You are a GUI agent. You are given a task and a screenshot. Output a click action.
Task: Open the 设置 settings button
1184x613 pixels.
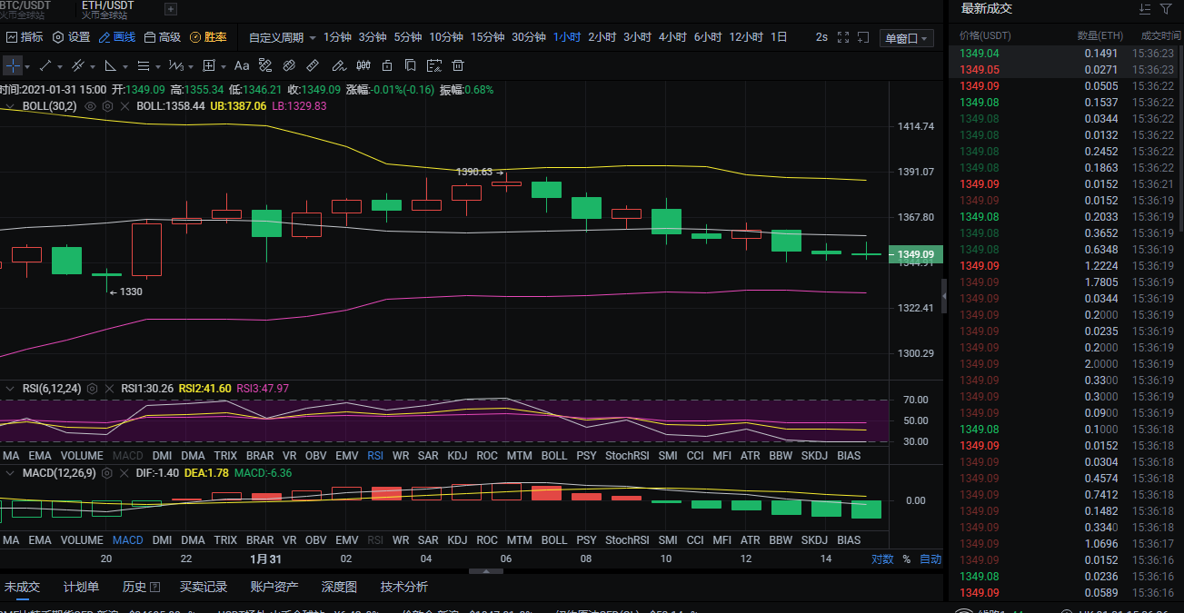click(71, 37)
